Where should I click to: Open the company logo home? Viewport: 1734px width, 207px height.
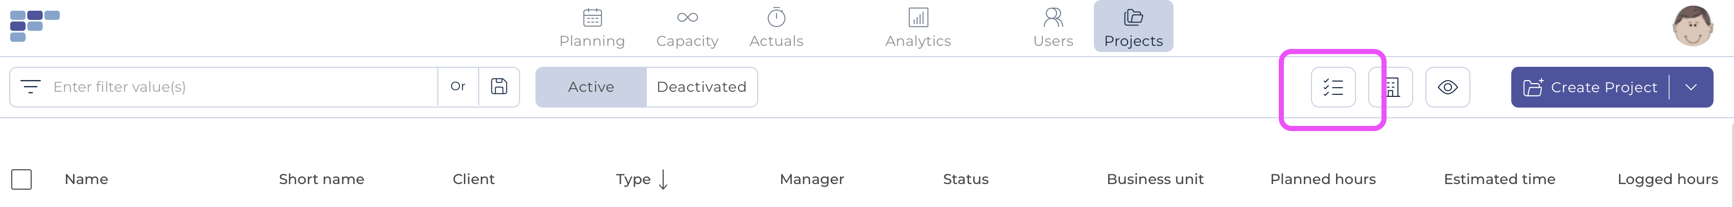pos(34,25)
